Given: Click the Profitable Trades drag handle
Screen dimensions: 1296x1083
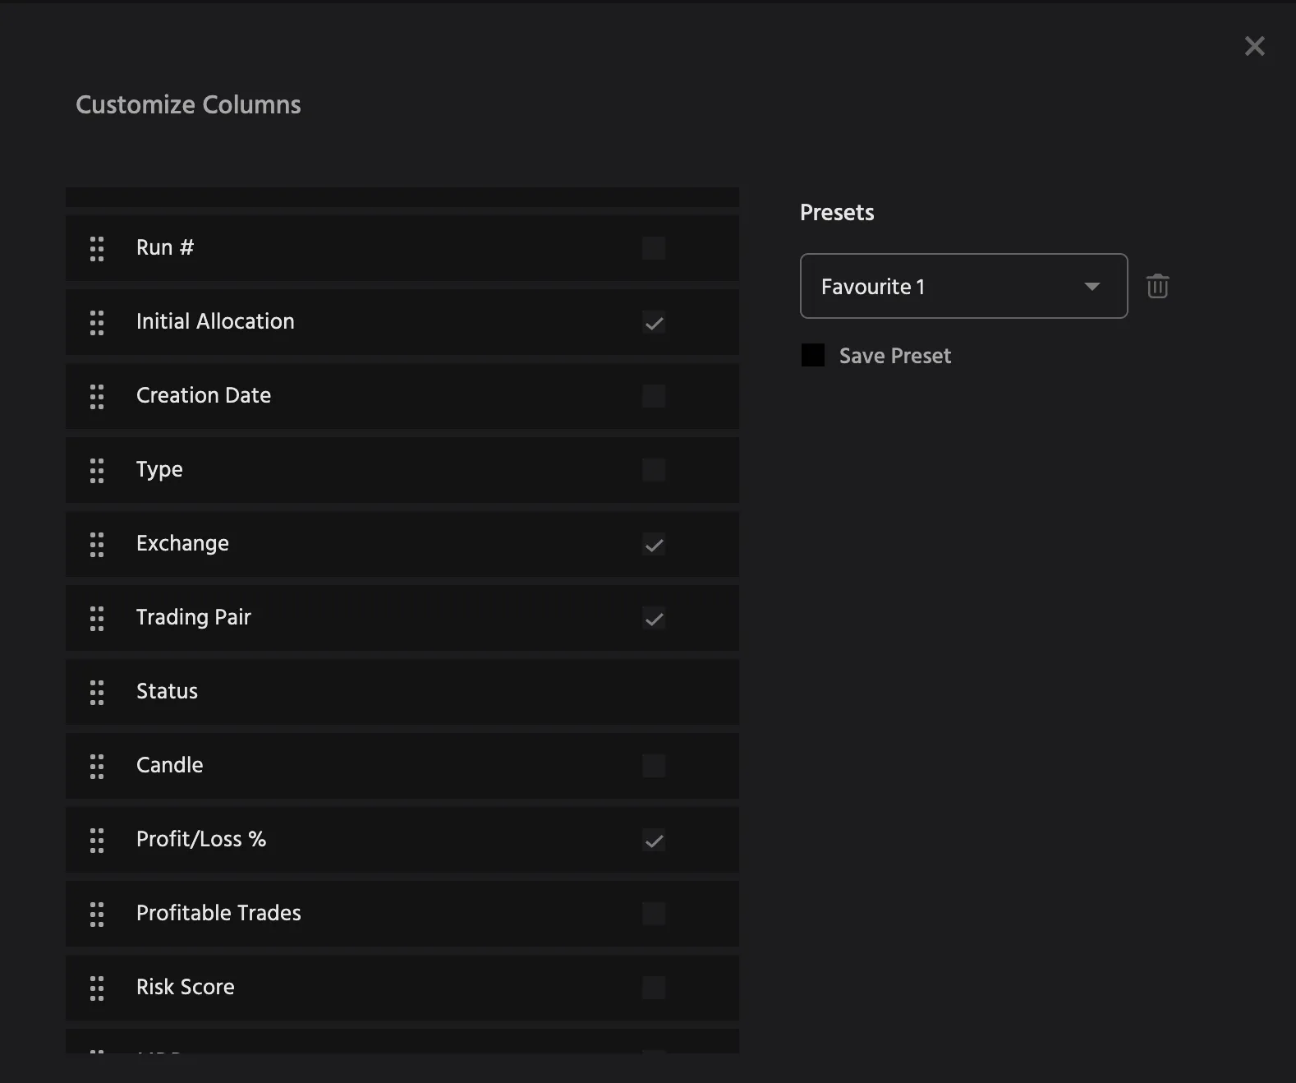Looking at the screenshot, I should point(97,914).
